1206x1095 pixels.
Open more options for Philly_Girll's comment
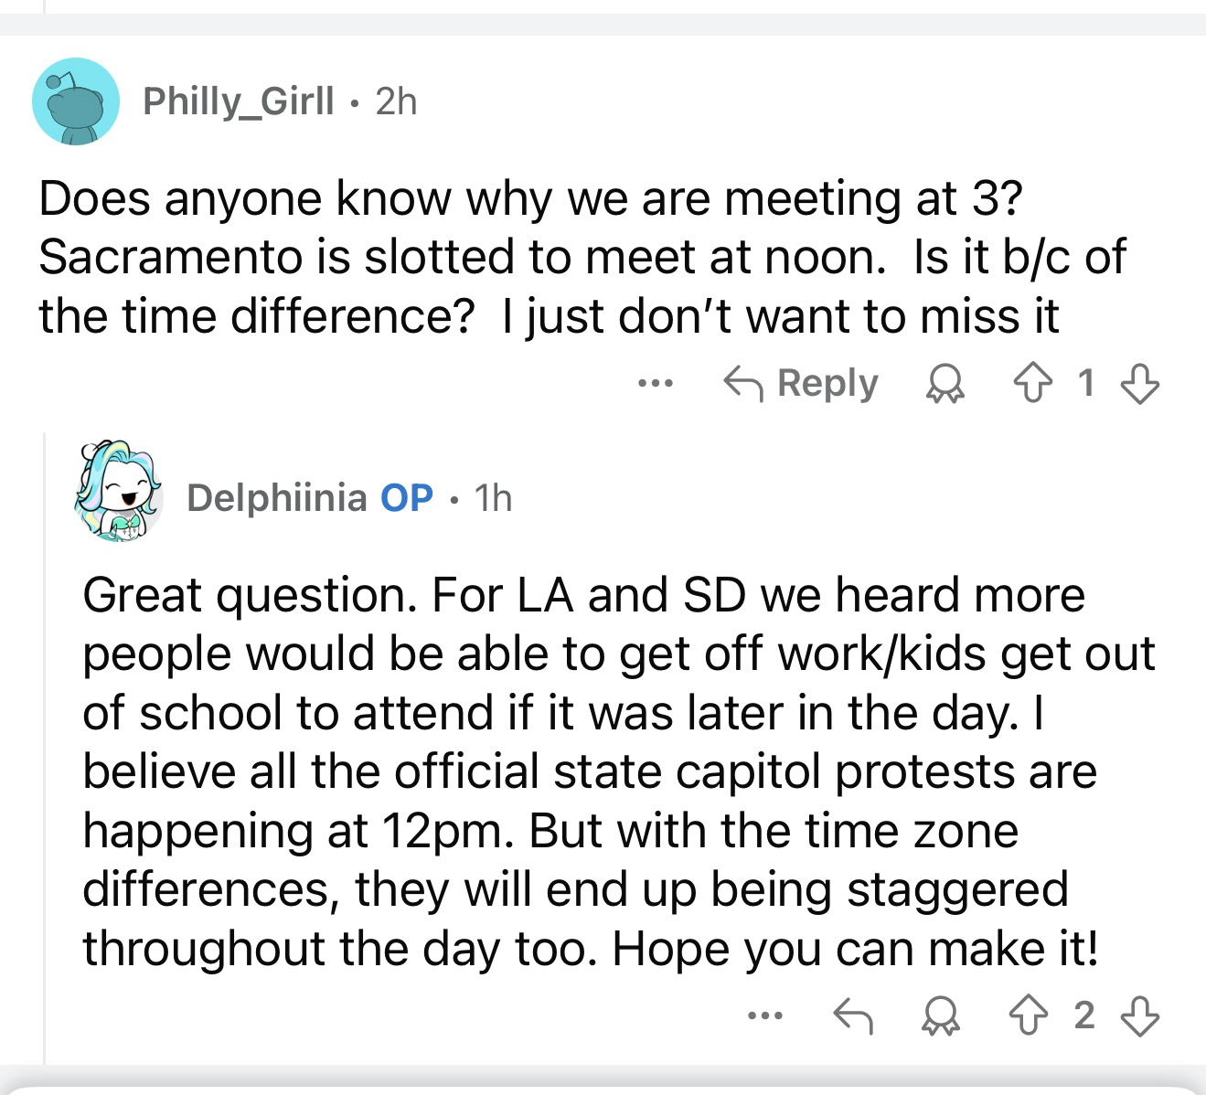pos(656,384)
